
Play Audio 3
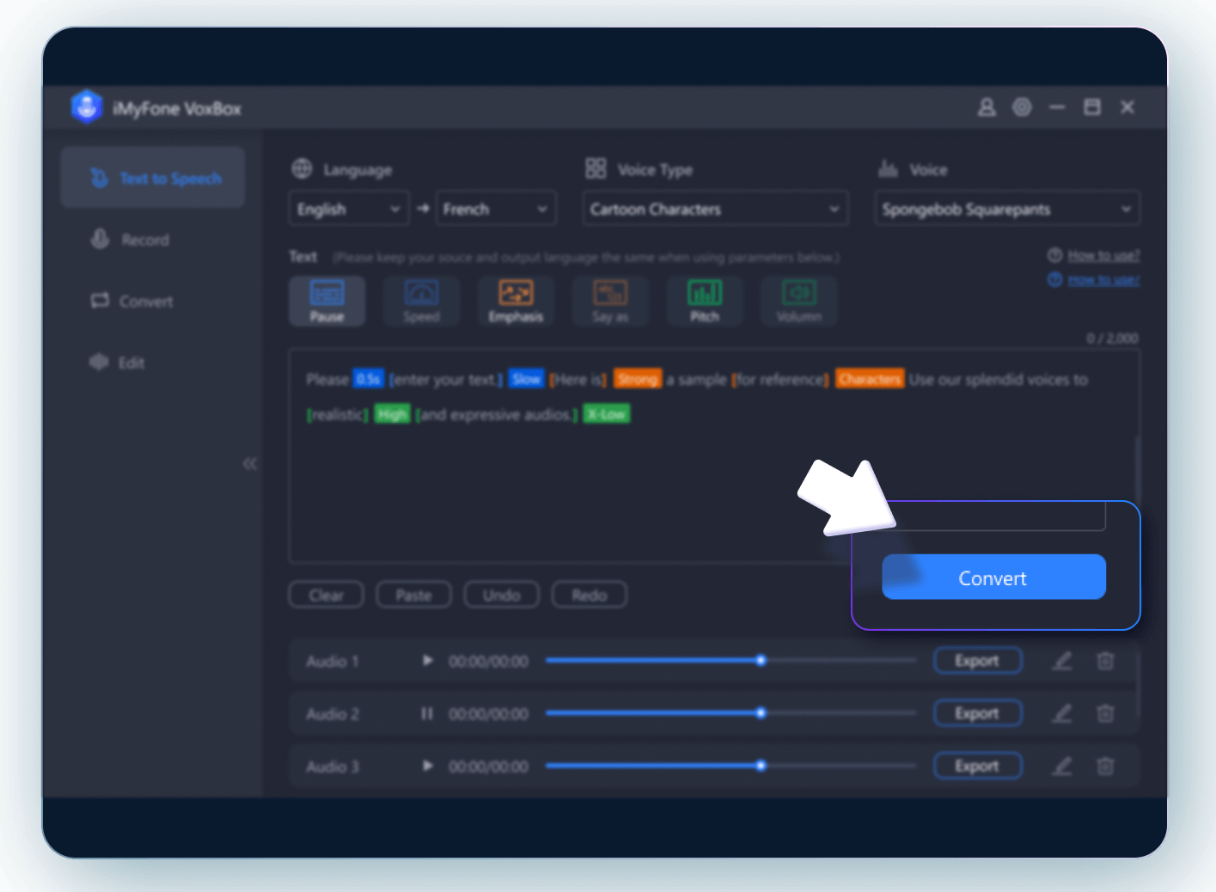click(427, 766)
